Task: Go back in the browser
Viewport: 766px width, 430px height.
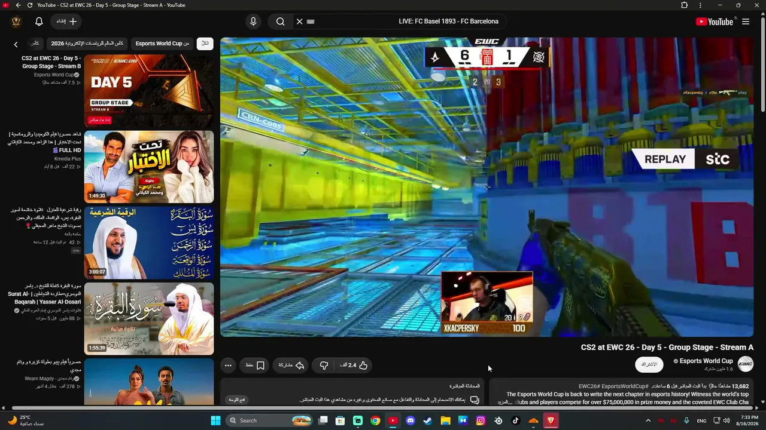Action: point(18,5)
